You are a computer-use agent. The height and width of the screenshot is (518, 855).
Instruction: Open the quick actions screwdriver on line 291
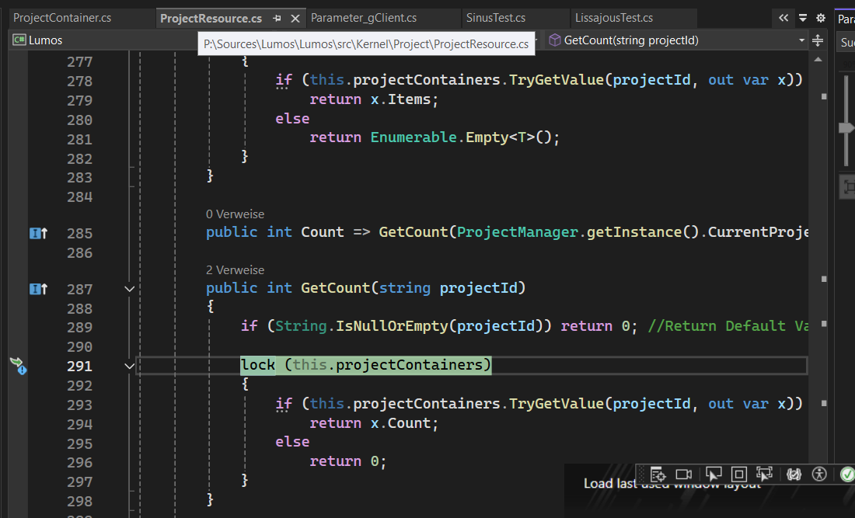[18, 366]
